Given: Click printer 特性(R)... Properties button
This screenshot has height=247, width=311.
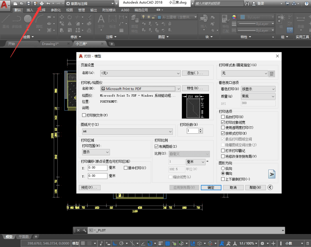Looking at the screenshot, I should (195, 88).
